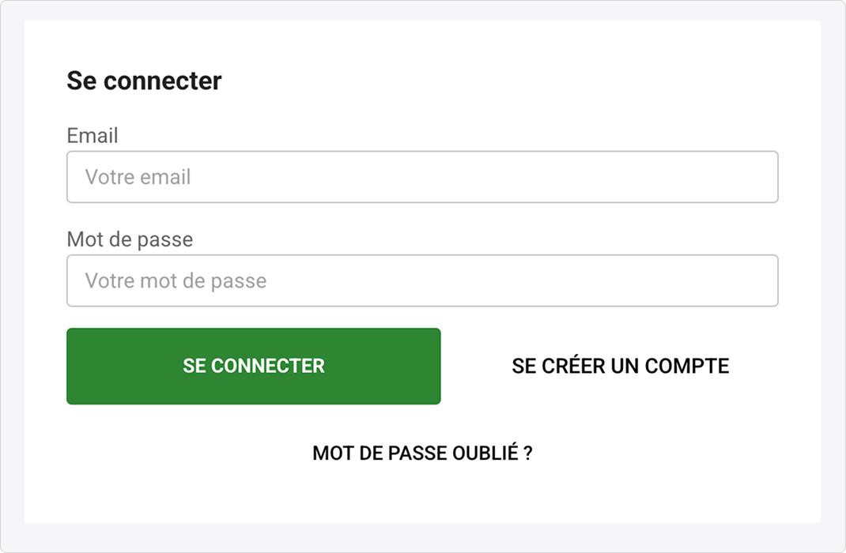Click the 'Email' field label

pyautogui.click(x=93, y=135)
